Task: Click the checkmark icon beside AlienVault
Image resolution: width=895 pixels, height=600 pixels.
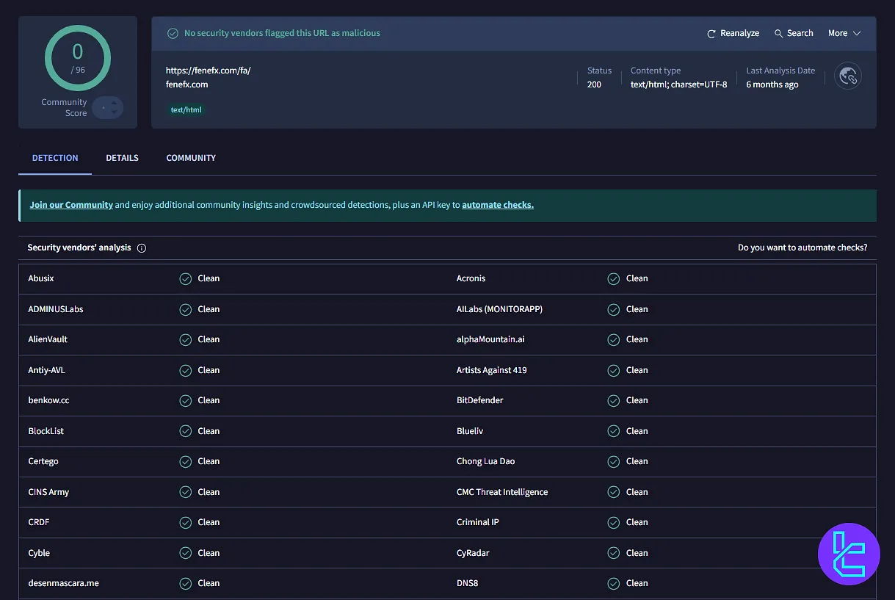Action: [x=185, y=339]
